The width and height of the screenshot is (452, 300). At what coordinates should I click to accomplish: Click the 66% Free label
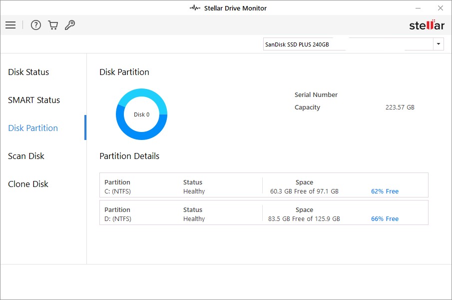[x=385, y=218]
